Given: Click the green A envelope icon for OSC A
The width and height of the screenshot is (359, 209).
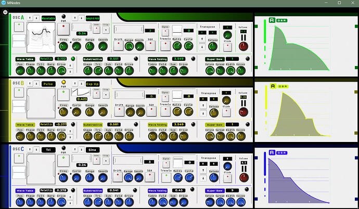Looking at the screenshot, I should (x=272, y=20).
